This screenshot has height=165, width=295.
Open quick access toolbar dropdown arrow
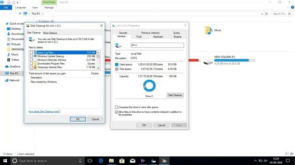click(x=18, y=2)
